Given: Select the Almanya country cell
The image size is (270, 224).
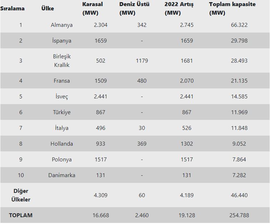Looking at the screenshot, I should point(62,25).
